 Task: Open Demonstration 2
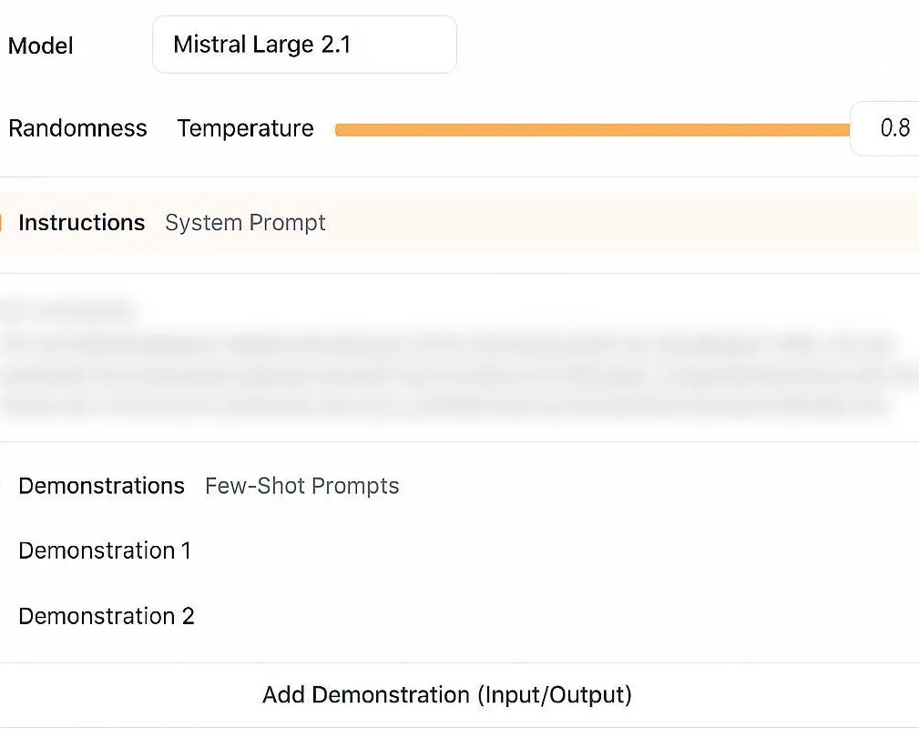point(107,616)
